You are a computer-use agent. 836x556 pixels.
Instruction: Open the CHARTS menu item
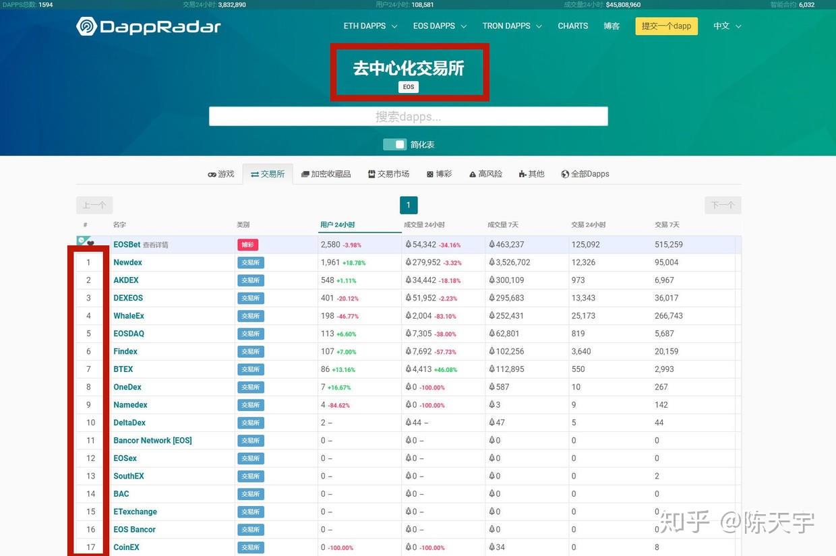coord(573,26)
